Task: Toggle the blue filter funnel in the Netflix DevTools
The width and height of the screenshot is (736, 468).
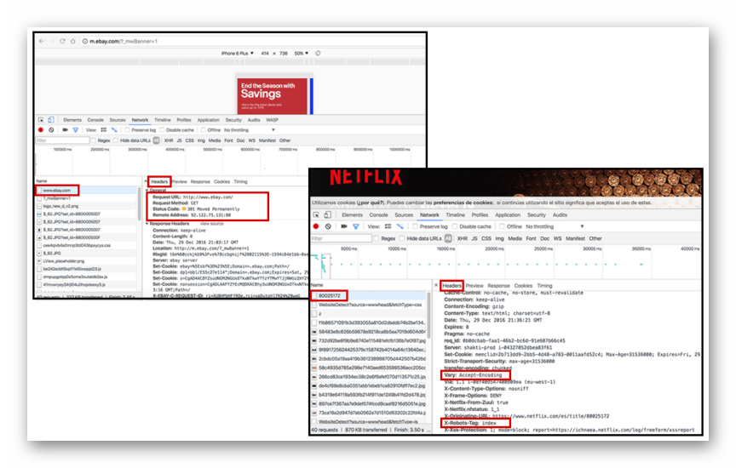Action: 356,226
